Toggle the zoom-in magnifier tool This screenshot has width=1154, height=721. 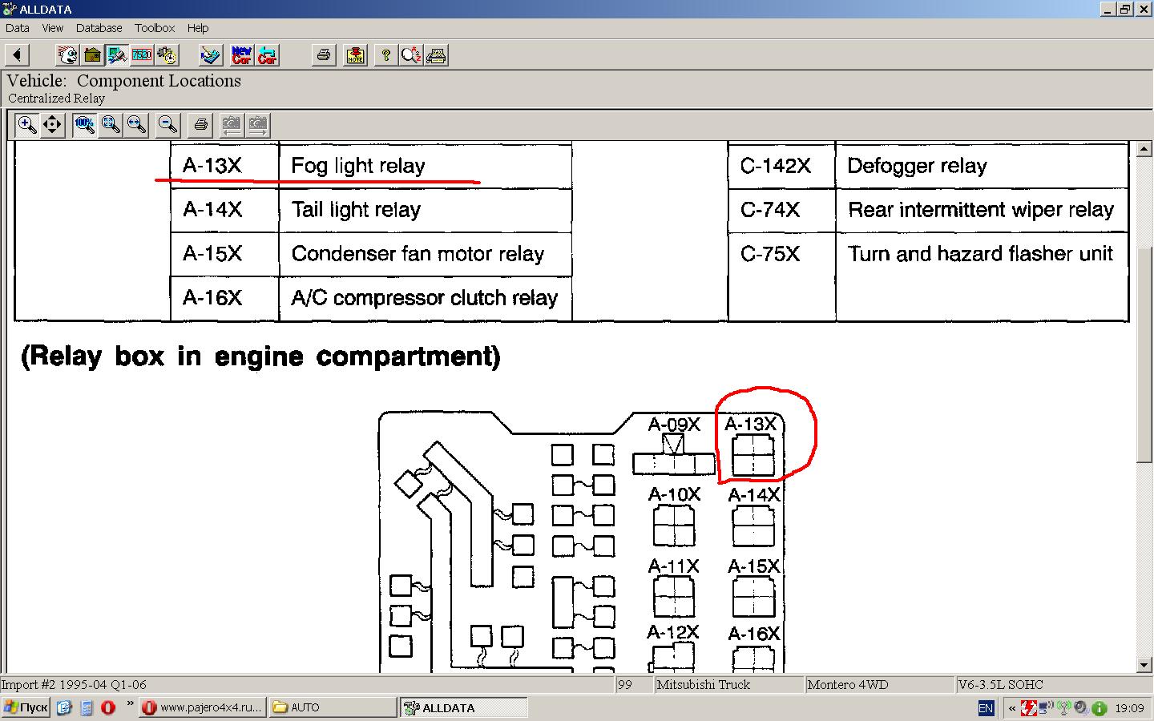click(x=27, y=124)
